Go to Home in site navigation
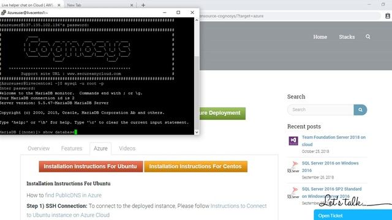This screenshot has height=220, width=392. (x=320, y=37)
